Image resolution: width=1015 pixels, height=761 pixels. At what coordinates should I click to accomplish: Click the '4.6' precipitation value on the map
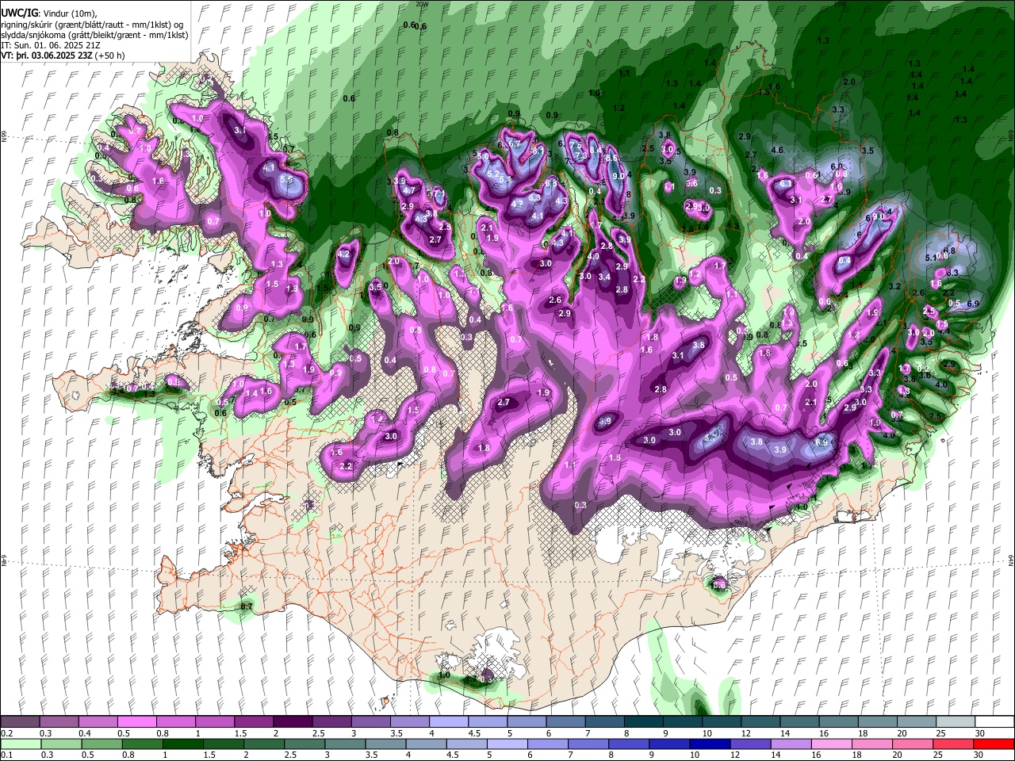point(777,150)
